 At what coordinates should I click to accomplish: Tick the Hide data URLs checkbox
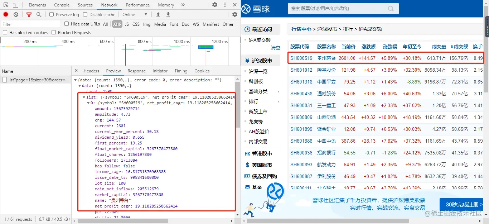[x=67, y=24]
